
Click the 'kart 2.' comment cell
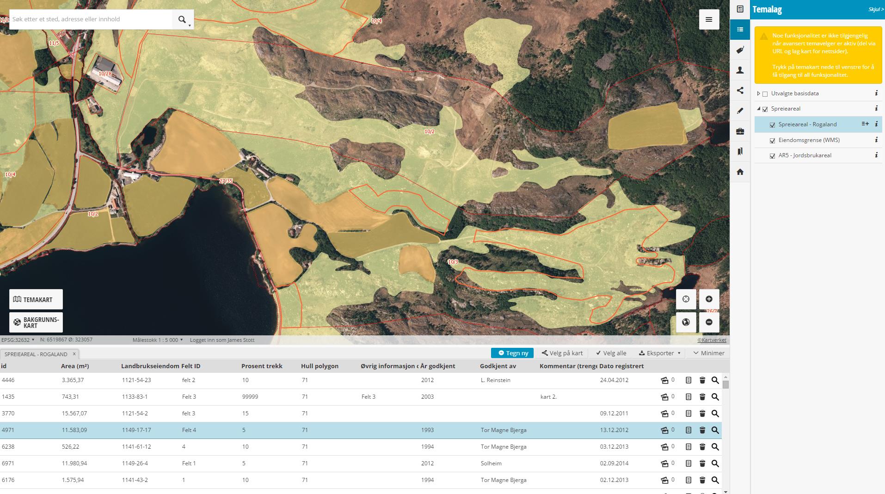pos(548,397)
